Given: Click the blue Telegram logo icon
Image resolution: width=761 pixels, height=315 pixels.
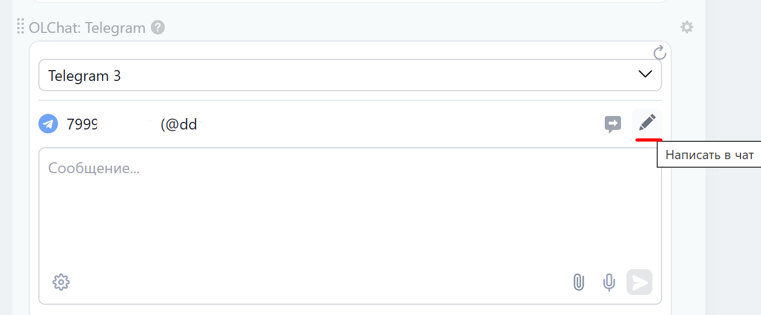Looking at the screenshot, I should (48, 124).
